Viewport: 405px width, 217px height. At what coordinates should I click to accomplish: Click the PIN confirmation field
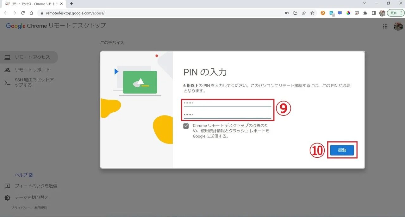coord(227,115)
